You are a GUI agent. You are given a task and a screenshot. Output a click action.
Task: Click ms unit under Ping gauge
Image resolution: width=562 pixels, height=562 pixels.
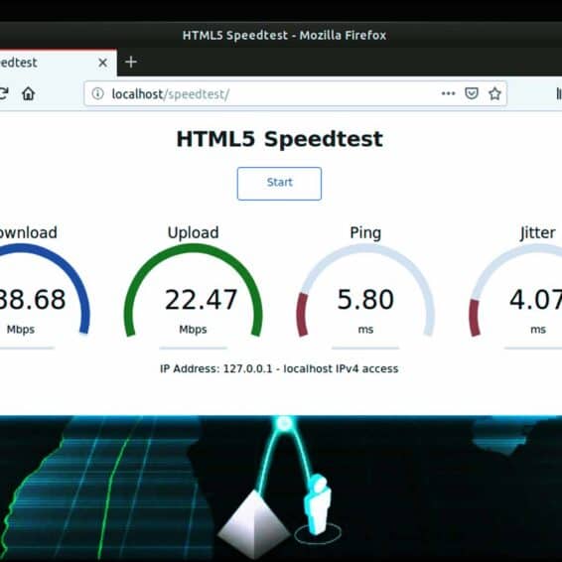(x=365, y=330)
